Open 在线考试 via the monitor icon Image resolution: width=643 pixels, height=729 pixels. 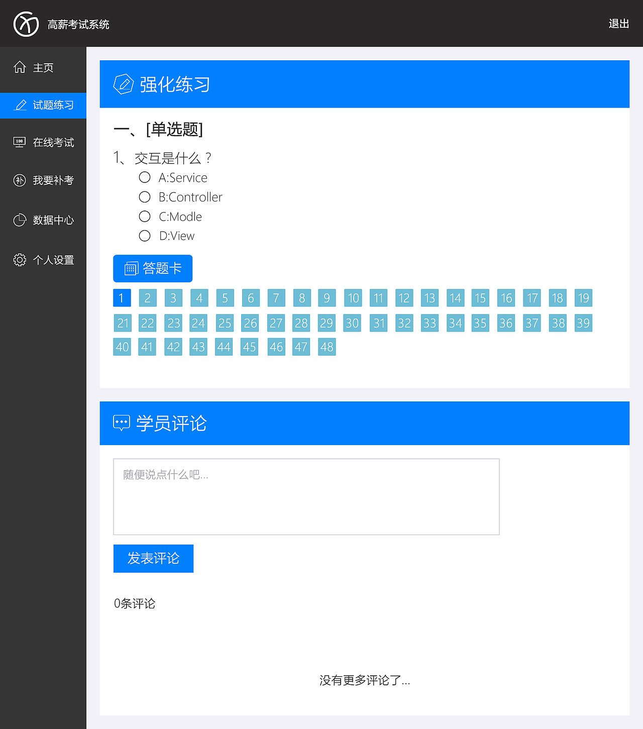(19, 142)
